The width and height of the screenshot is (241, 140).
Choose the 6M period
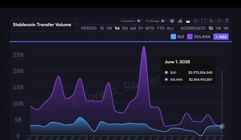click(133, 28)
